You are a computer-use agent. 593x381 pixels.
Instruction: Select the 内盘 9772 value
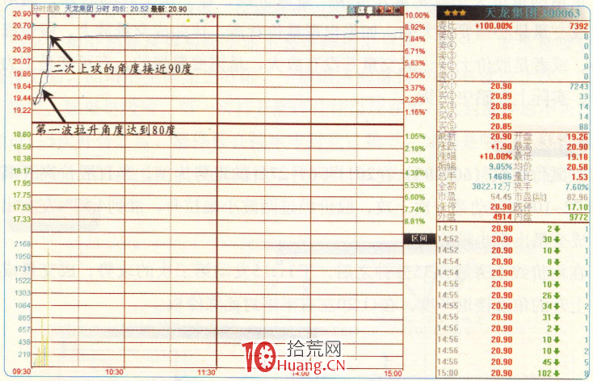click(578, 217)
